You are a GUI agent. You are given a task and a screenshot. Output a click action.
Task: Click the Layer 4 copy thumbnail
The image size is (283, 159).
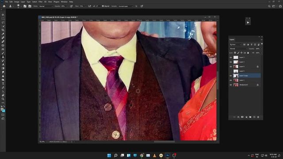pyautogui.click(x=236, y=76)
